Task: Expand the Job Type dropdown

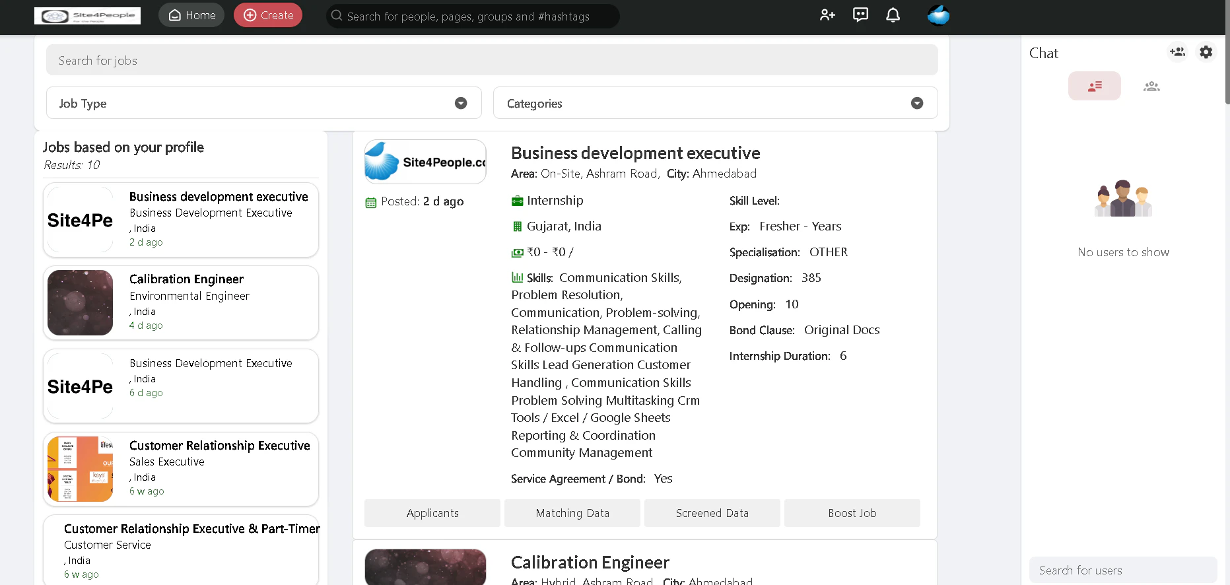Action: coord(263,103)
